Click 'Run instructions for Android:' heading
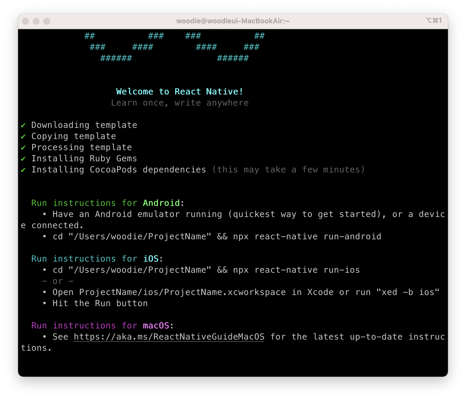466x399 pixels. [x=108, y=203]
